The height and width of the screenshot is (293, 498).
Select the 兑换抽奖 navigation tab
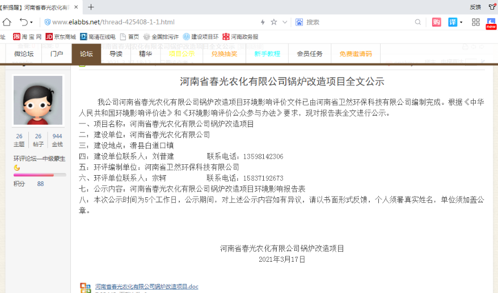[x=224, y=54]
